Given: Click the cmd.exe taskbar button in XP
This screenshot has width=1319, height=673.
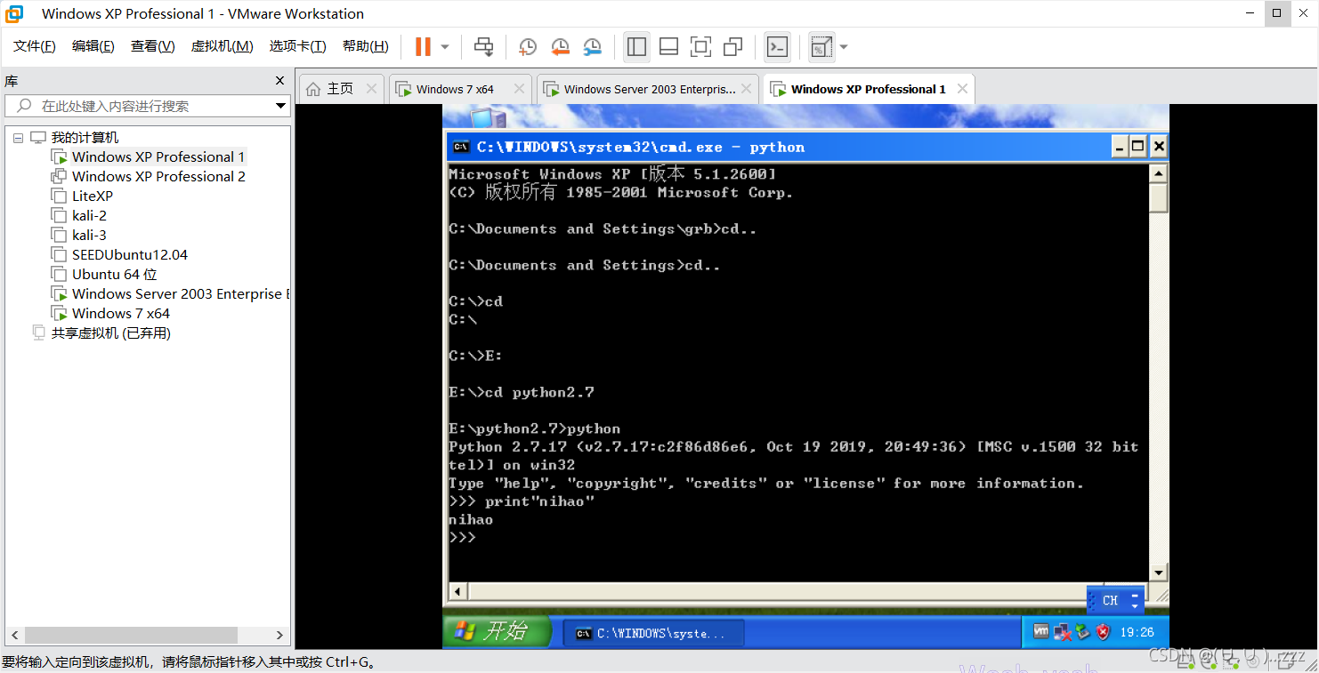Looking at the screenshot, I should point(653,633).
